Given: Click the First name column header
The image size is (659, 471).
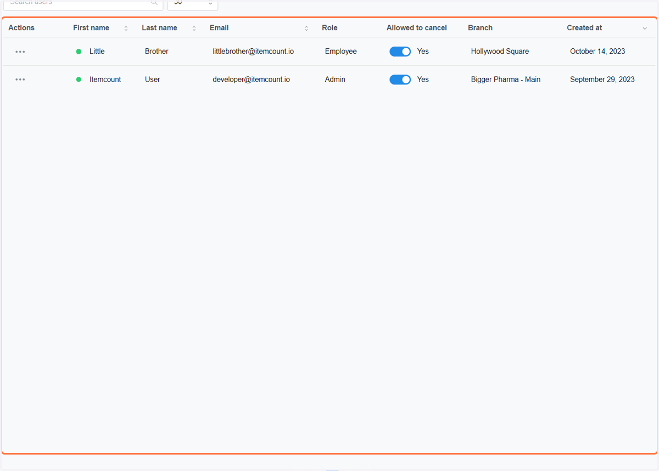Looking at the screenshot, I should coord(91,28).
